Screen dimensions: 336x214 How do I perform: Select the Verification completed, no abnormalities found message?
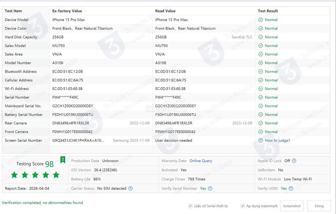click(42, 203)
